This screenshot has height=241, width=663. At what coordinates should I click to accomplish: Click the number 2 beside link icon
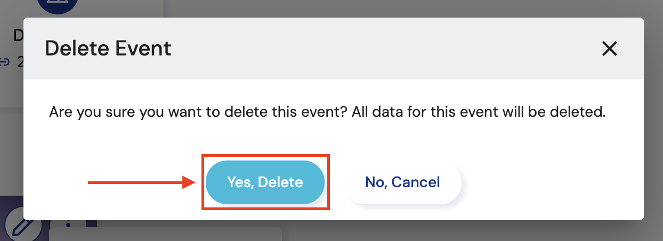point(20,62)
